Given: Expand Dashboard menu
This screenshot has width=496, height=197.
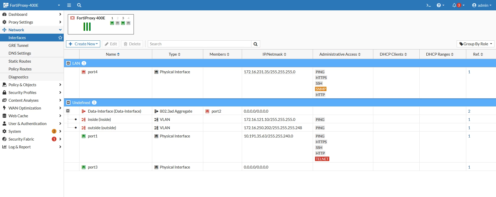Looking at the screenshot, I should [32, 14].
